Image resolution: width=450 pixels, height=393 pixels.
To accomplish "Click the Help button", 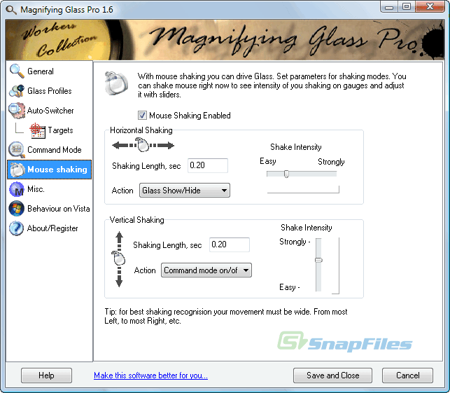I will coord(46,375).
